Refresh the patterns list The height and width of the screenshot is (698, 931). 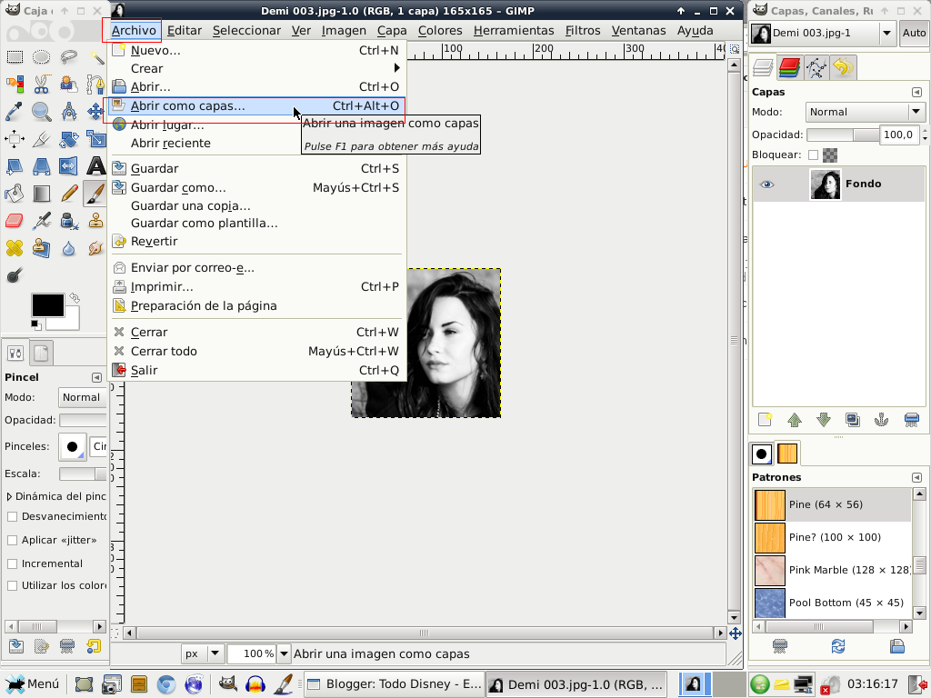coord(838,646)
